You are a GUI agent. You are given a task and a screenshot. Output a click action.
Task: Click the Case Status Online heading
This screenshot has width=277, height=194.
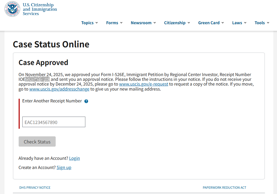51,44
